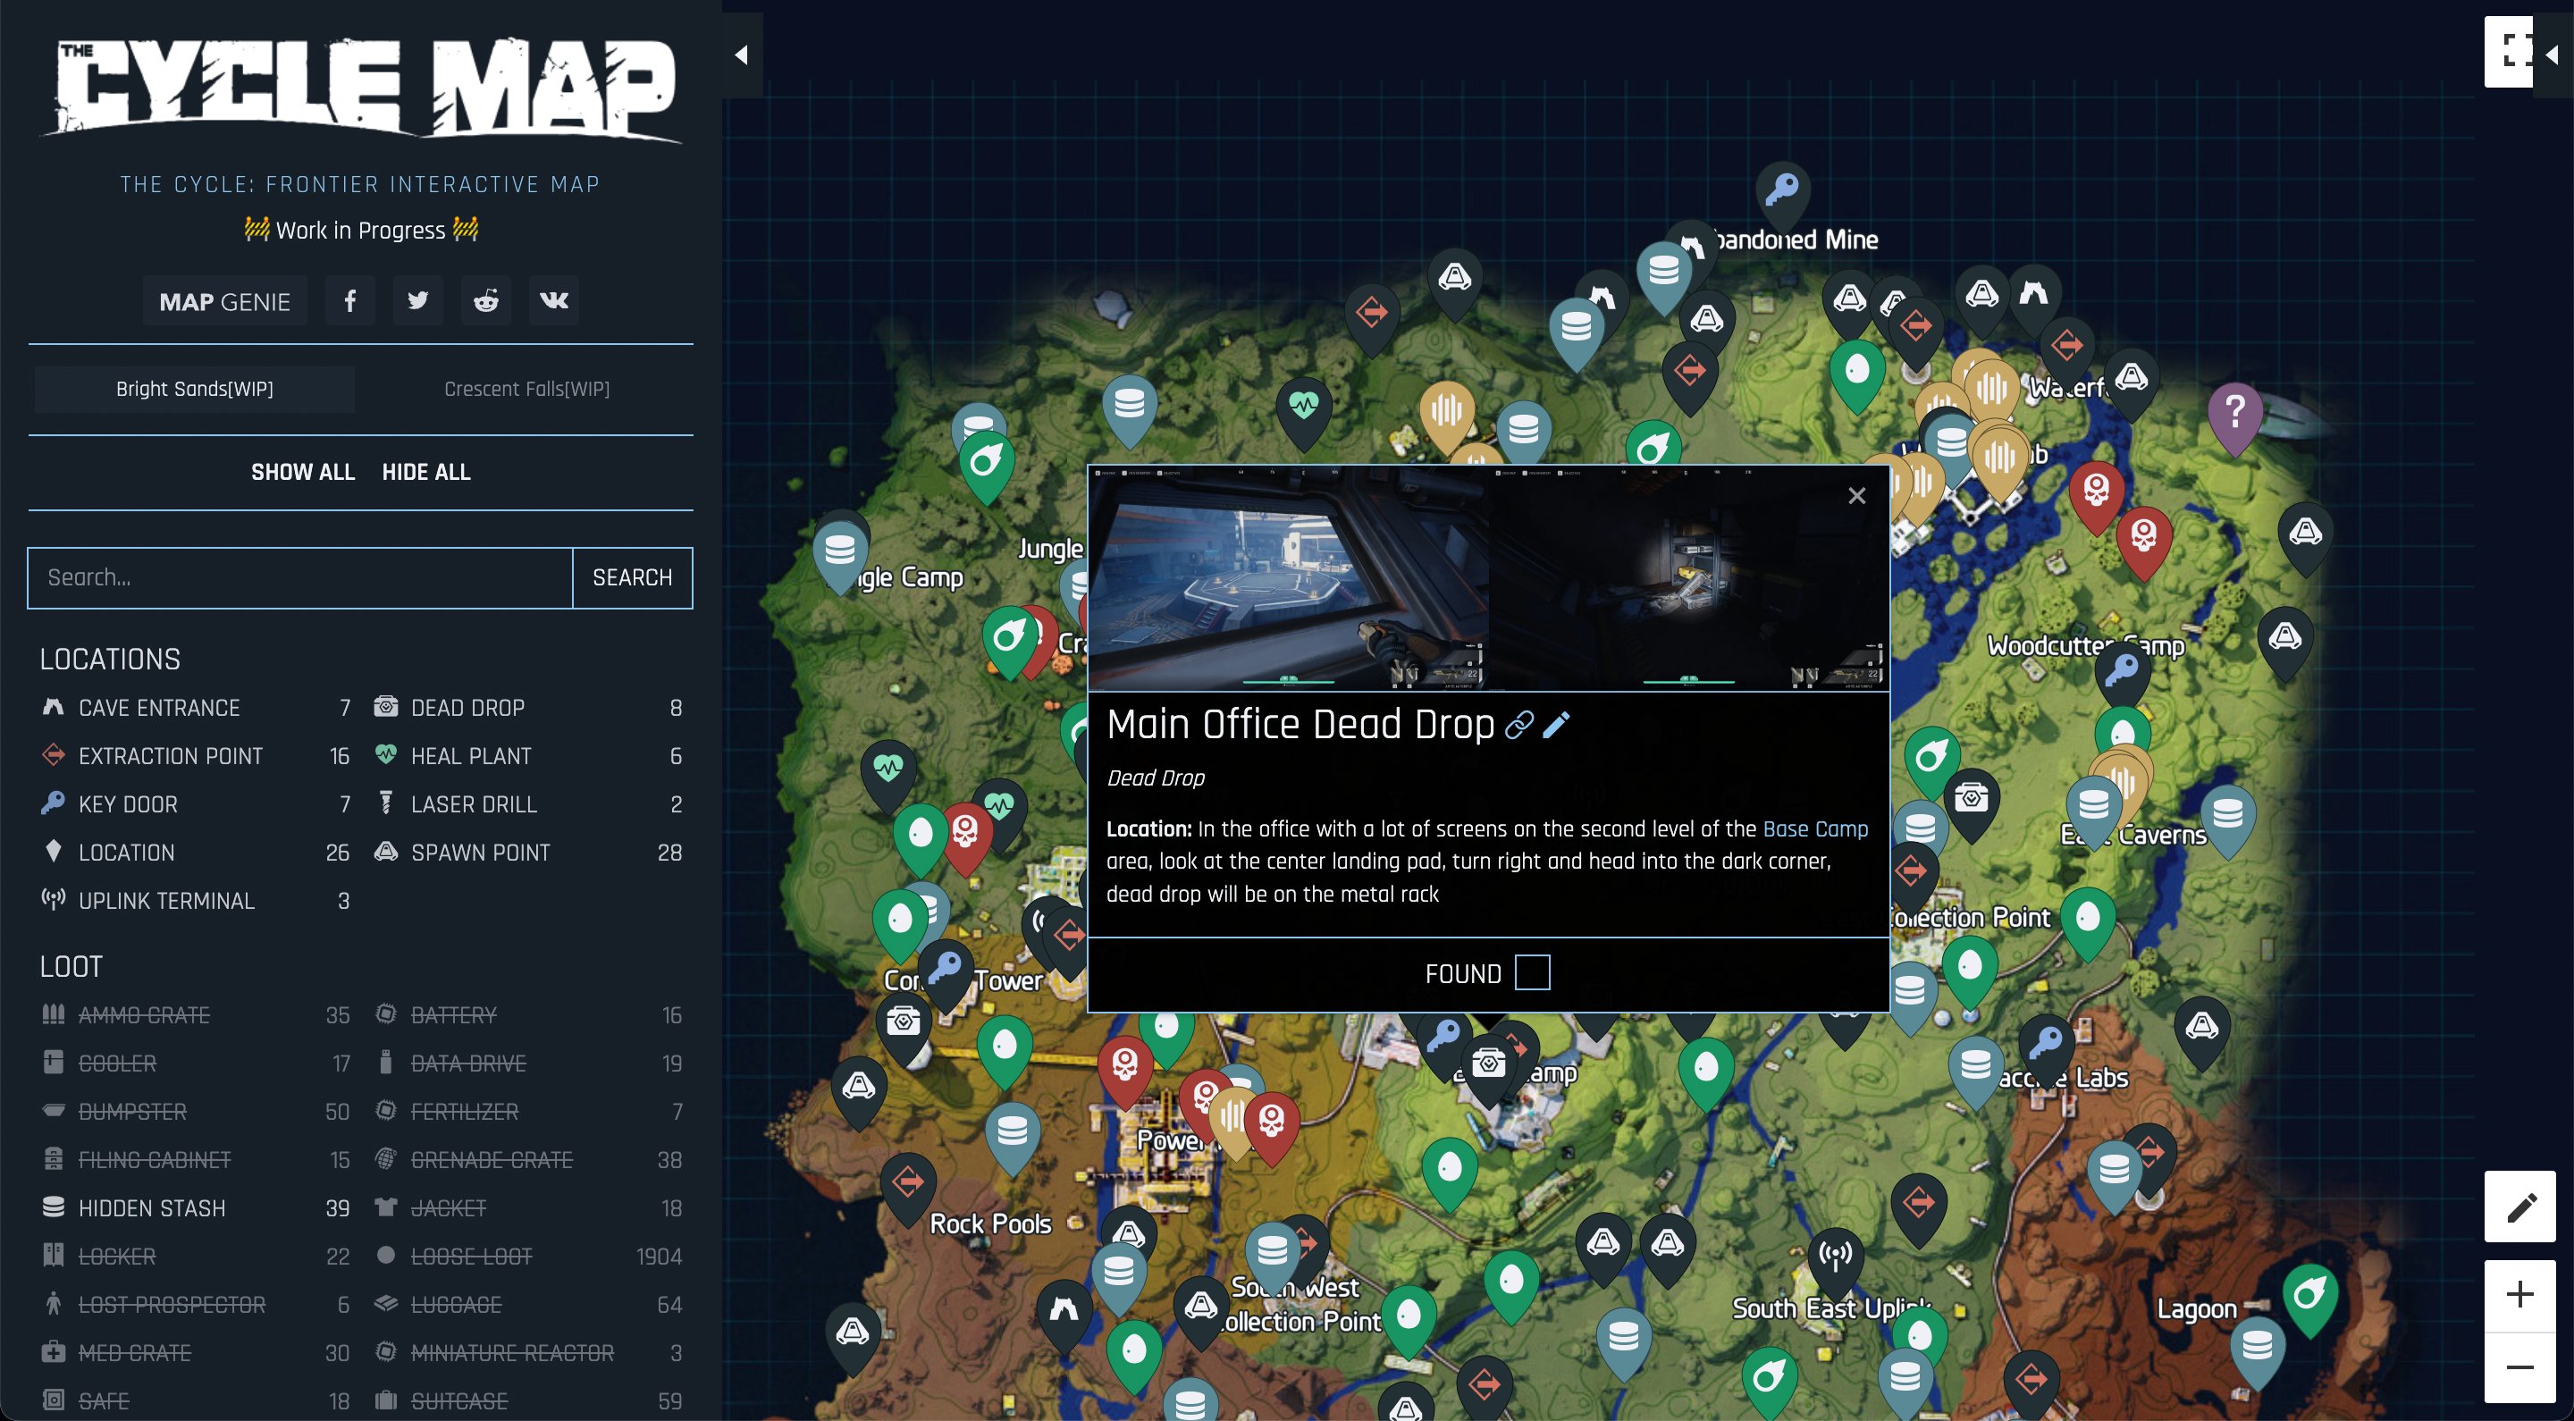
Task: Toggle visibility with SHOW ALL button
Action: click(303, 471)
